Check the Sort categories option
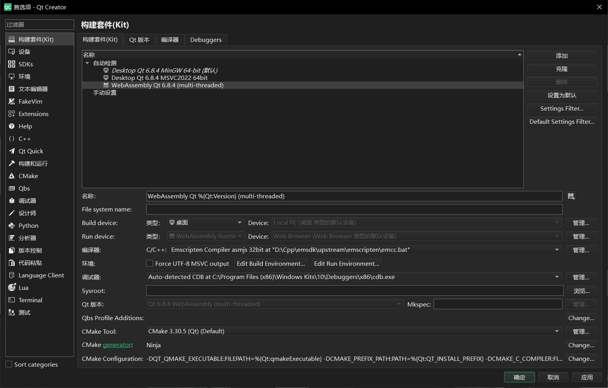 (9, 364)
